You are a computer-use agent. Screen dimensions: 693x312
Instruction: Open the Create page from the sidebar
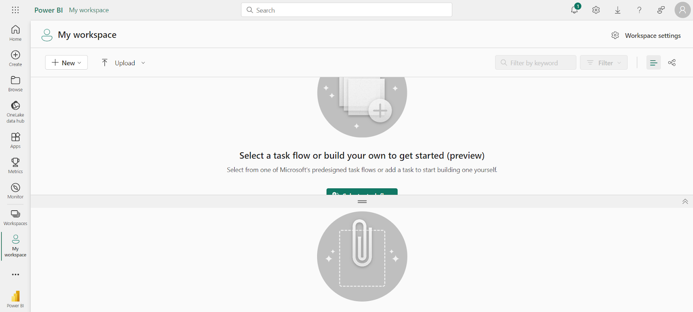pyautogui.click(x=15, y=58)
